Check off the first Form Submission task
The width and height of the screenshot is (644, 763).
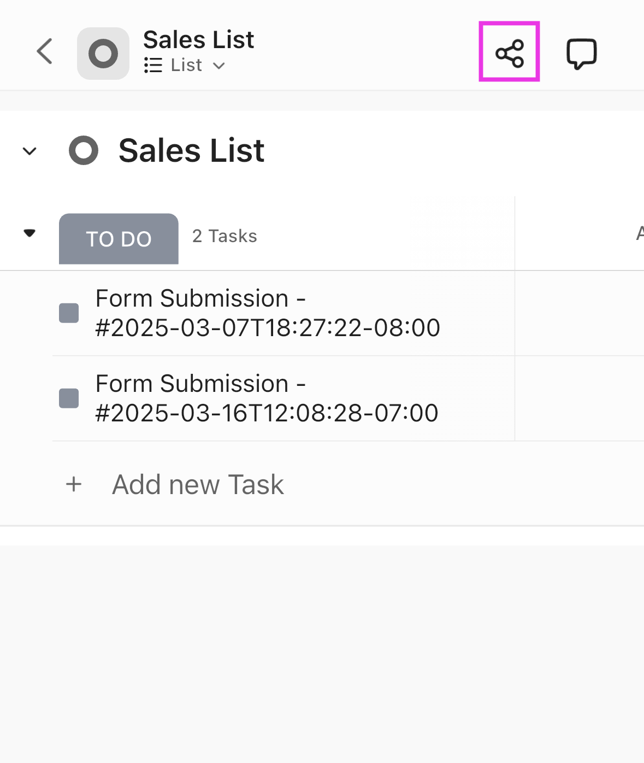click(x=68, y=312)
